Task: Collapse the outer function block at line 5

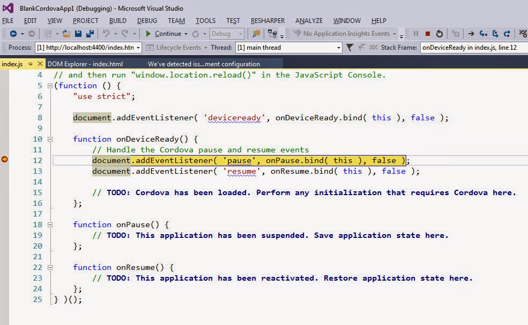Action: pyautogui.click(x=50, y=86)
